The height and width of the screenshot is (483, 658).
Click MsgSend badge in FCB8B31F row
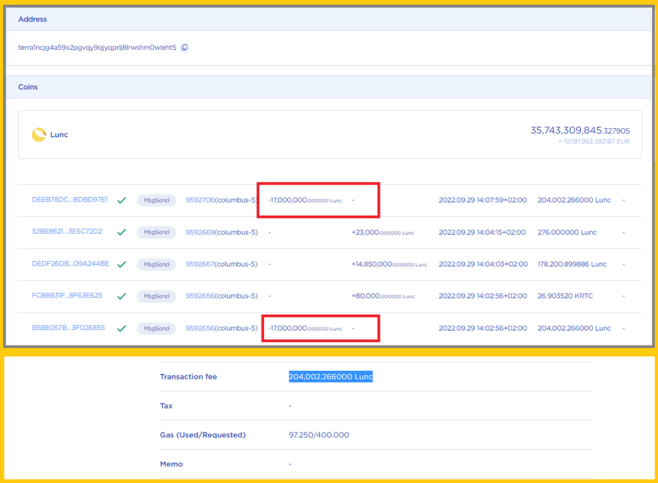tap(156, 296)
